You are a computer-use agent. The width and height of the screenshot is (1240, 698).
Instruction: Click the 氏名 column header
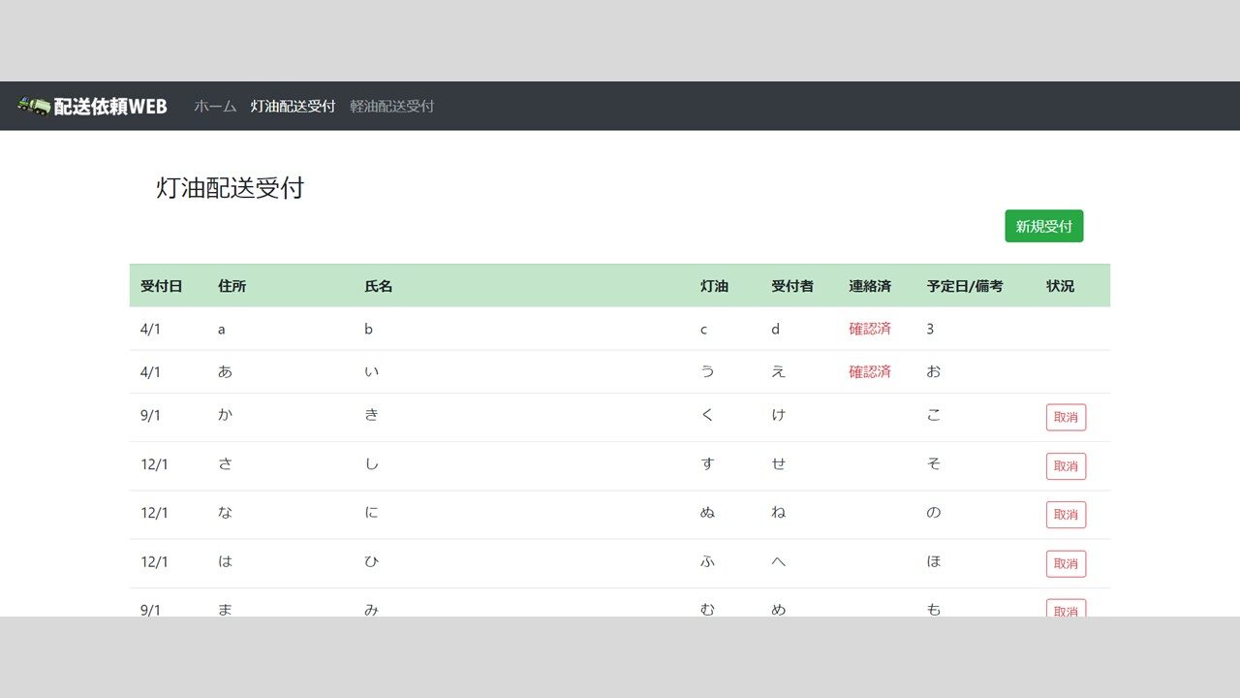tap(379, 286)
